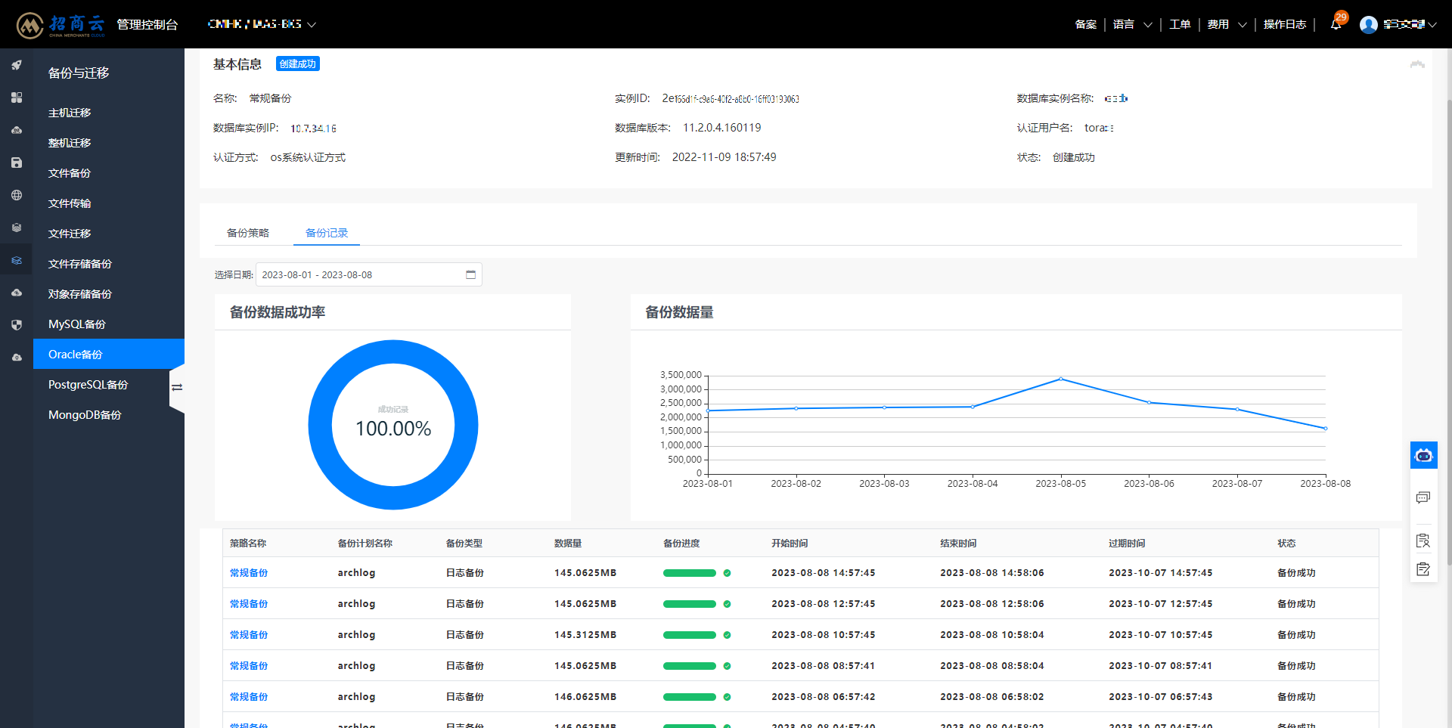
Task: Open 文件迁移 in the sidebar
Action: (x=70, y=234)
